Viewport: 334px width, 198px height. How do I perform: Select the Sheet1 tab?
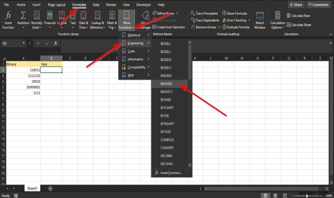pos(32,188)
